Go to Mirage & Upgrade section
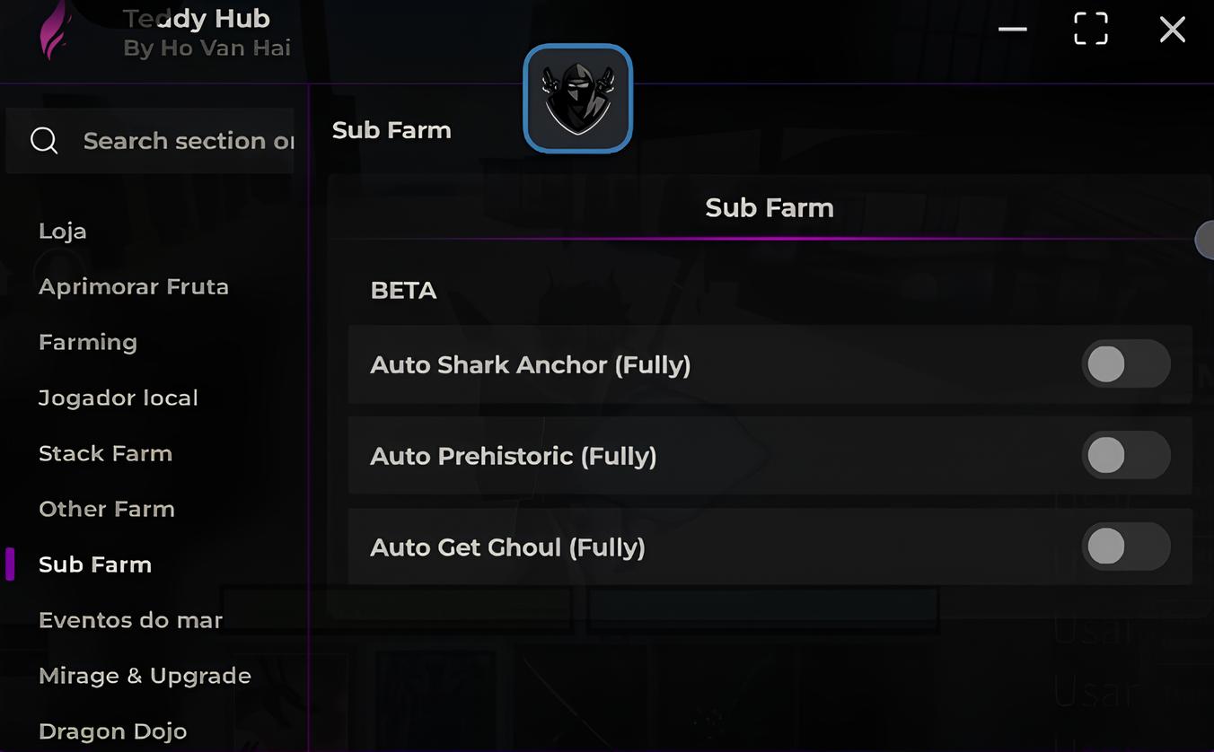This screenshot has height=752, width=1214. click(x=145, y=677)
